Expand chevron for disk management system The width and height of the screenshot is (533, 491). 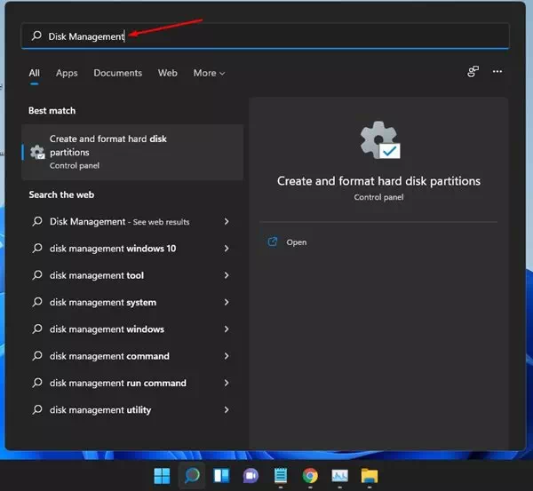click(227, 302)
